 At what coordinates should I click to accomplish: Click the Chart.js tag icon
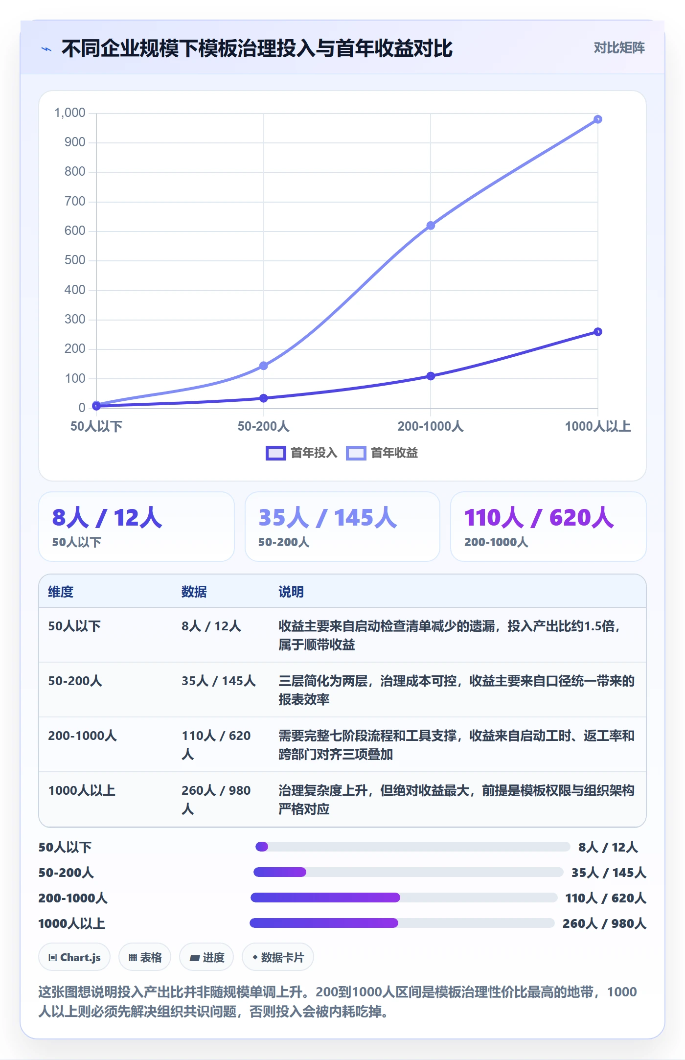[x=53, y=957]
